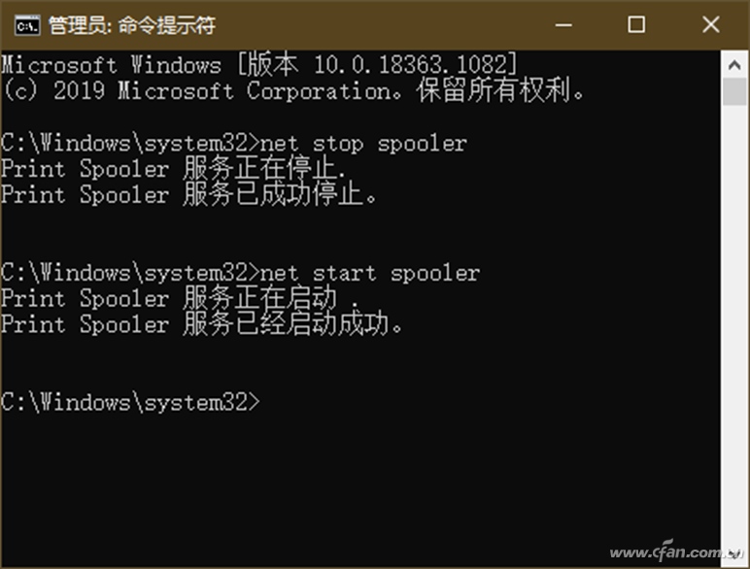Screen dimensions: 750x569
Task: Click the line 'Print Spooler 服务正在启动'
Action: pos(180,298)
